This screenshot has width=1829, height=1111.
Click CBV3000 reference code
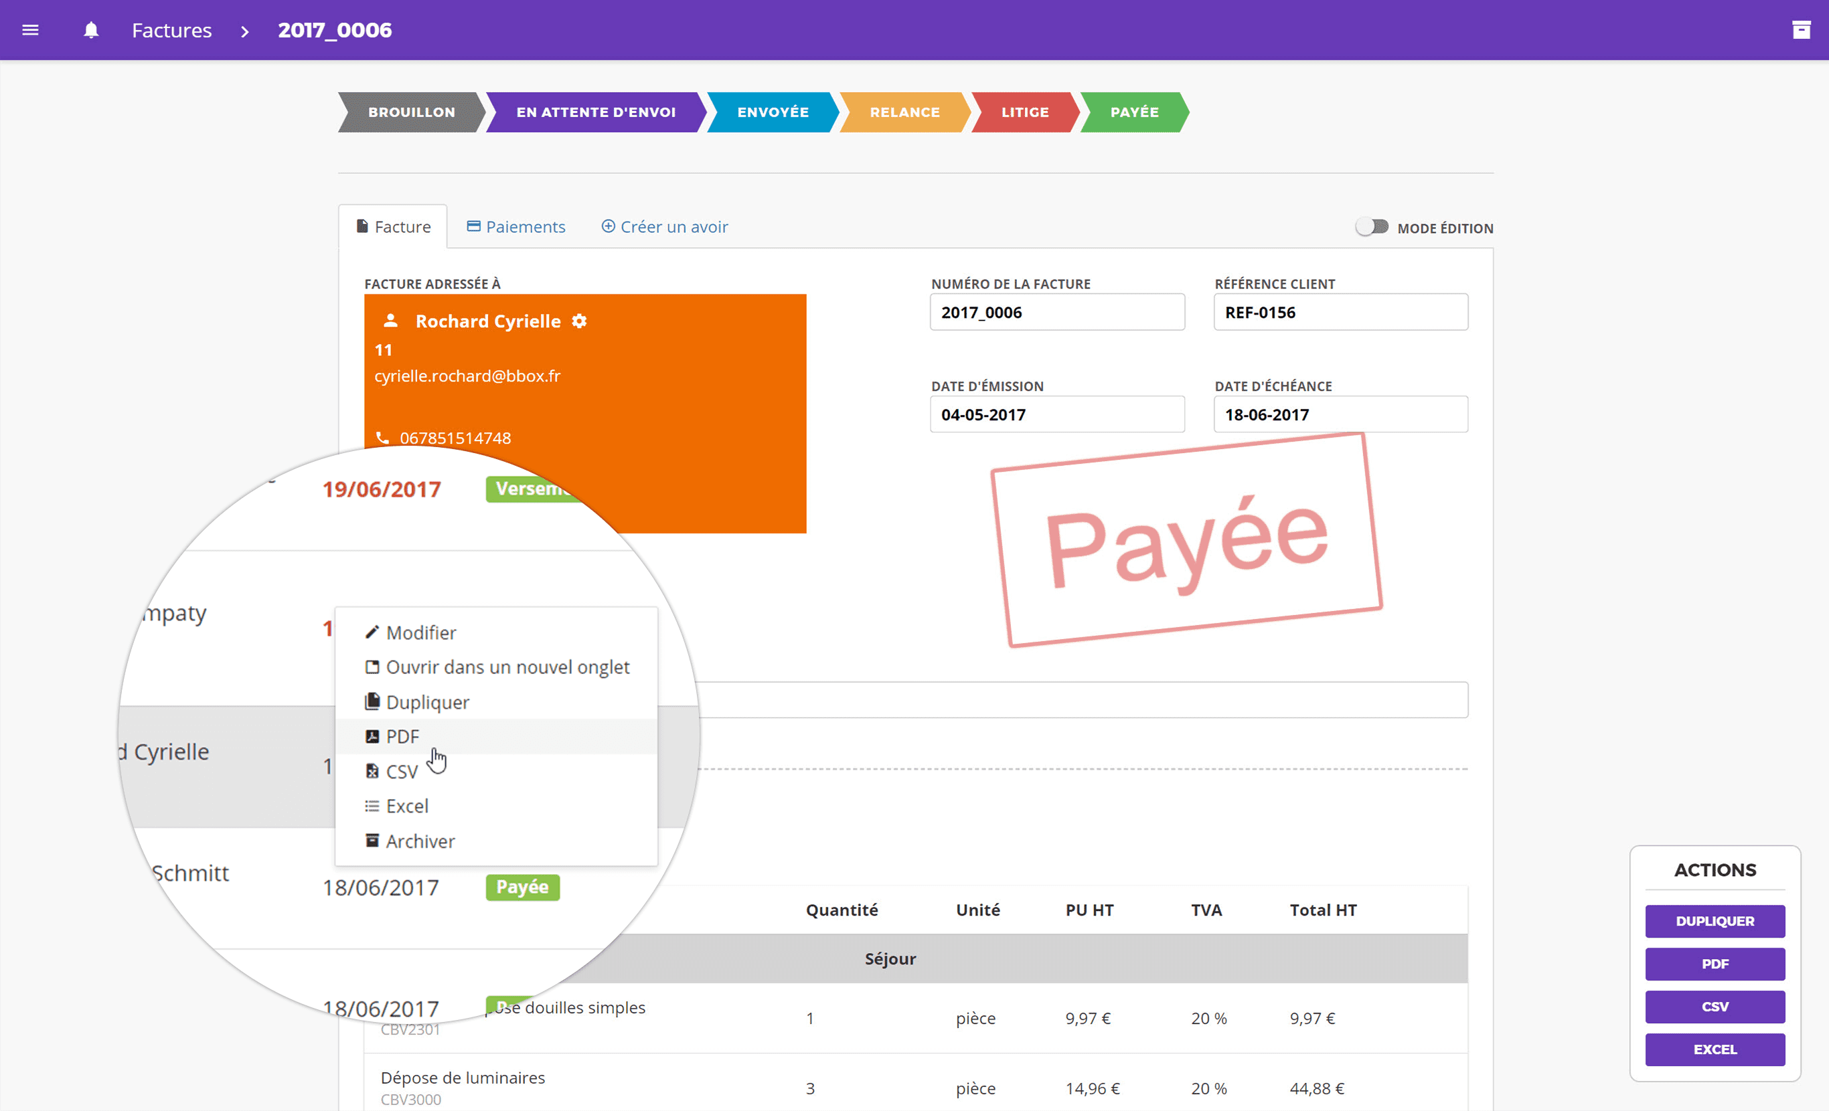point(410,1099)
